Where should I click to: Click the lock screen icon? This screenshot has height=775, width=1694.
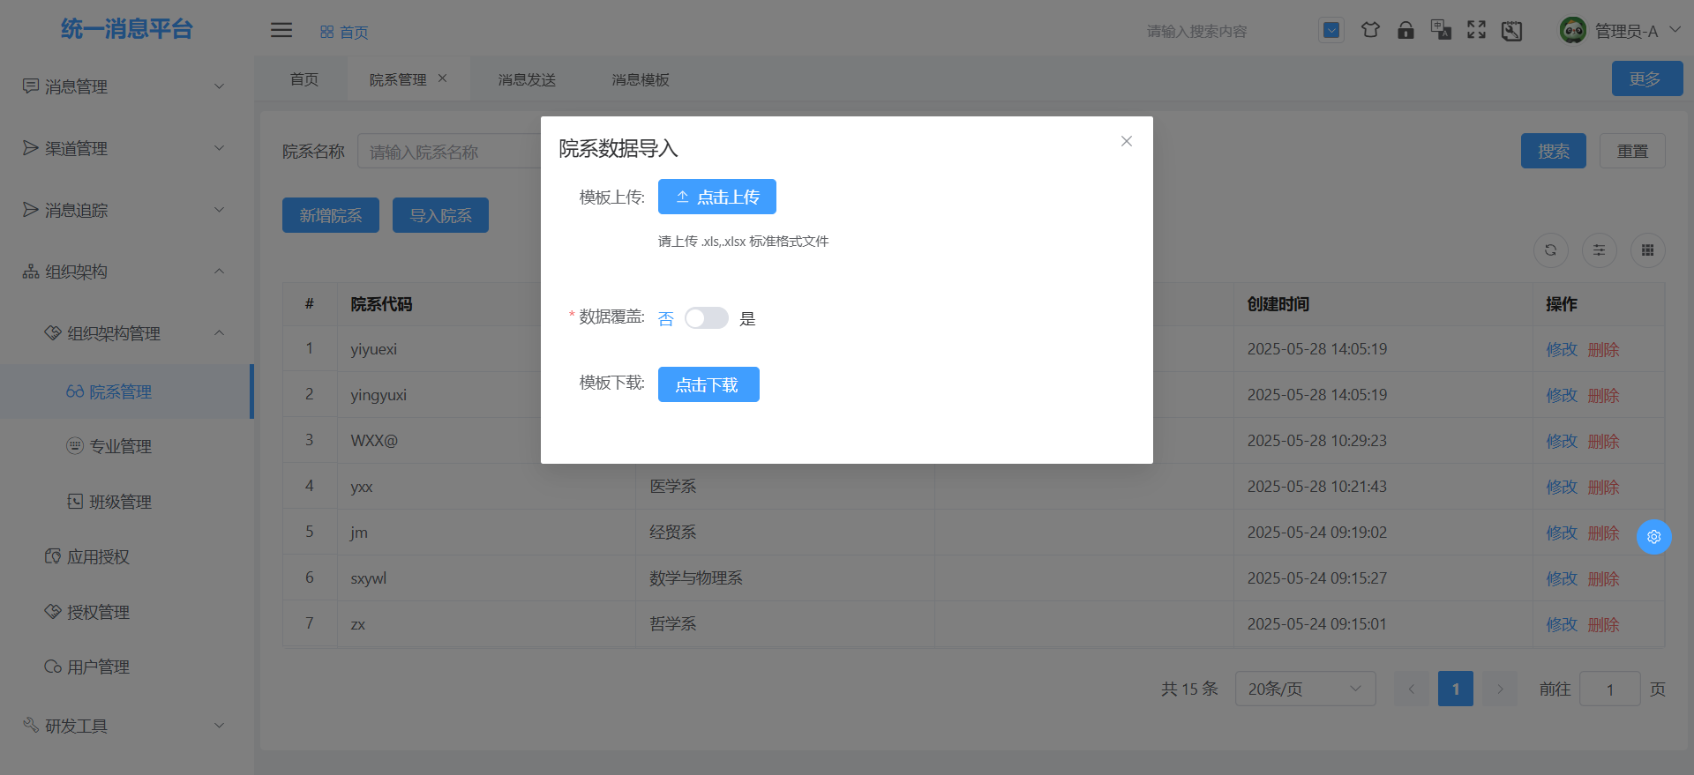click(1405, 30)
